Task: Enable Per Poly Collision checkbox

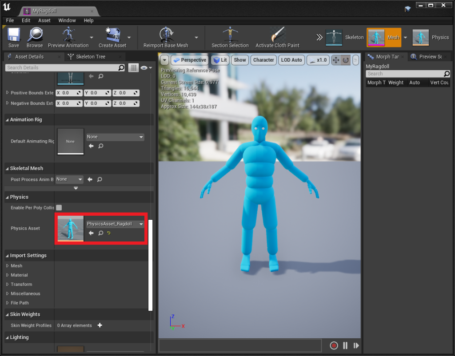Action: coord(58,207)
